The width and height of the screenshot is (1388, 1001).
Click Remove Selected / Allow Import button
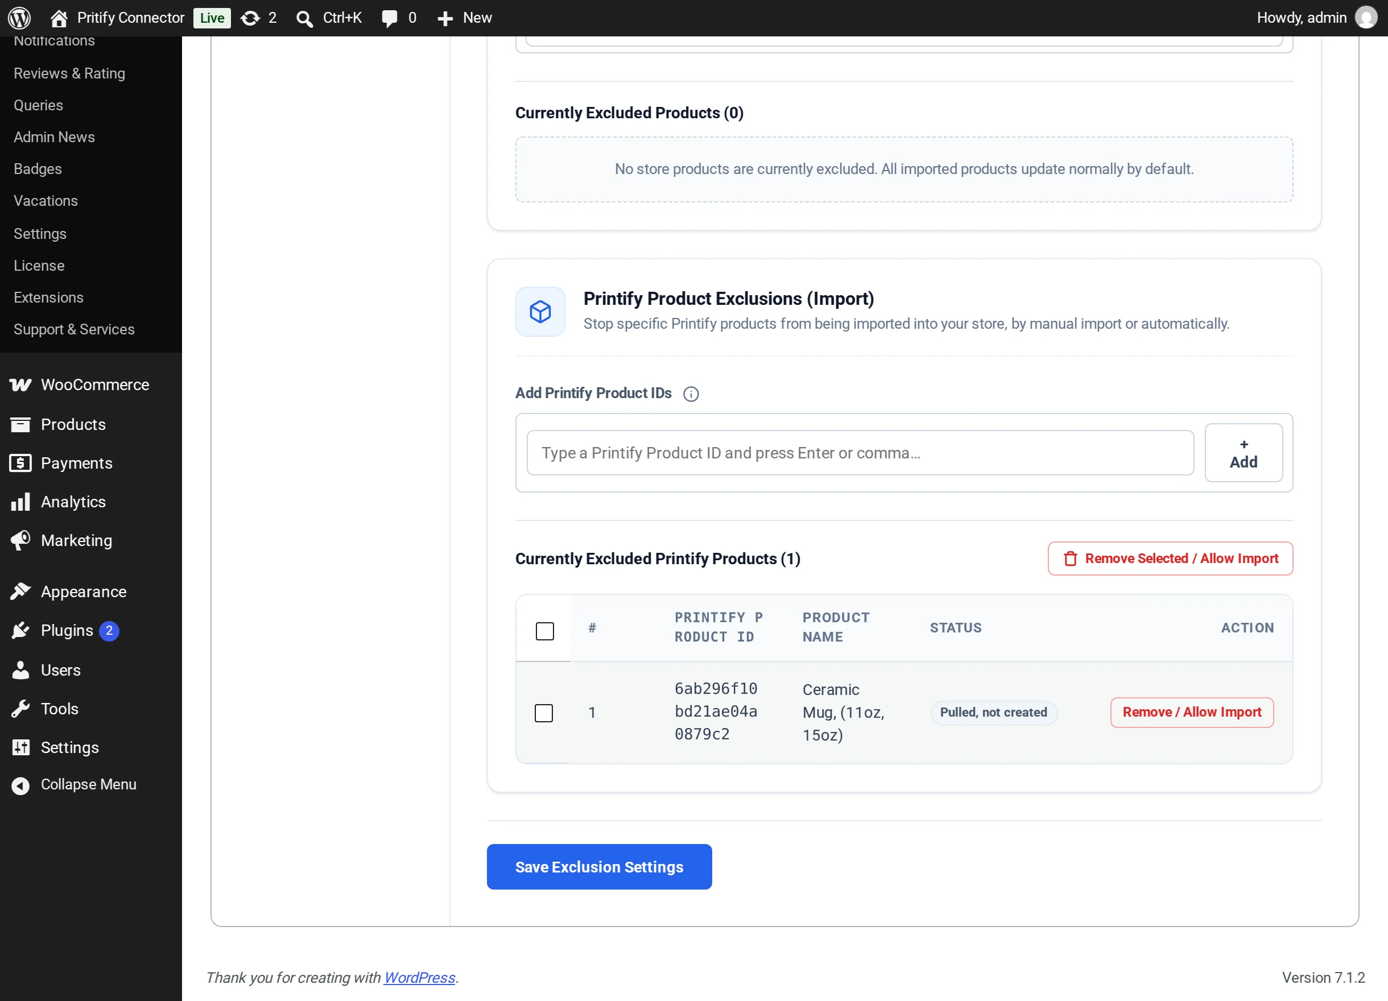pyautogui.click(x=1170, y=559)
